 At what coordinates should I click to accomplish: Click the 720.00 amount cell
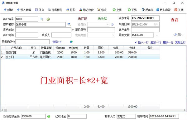[132, 57]
